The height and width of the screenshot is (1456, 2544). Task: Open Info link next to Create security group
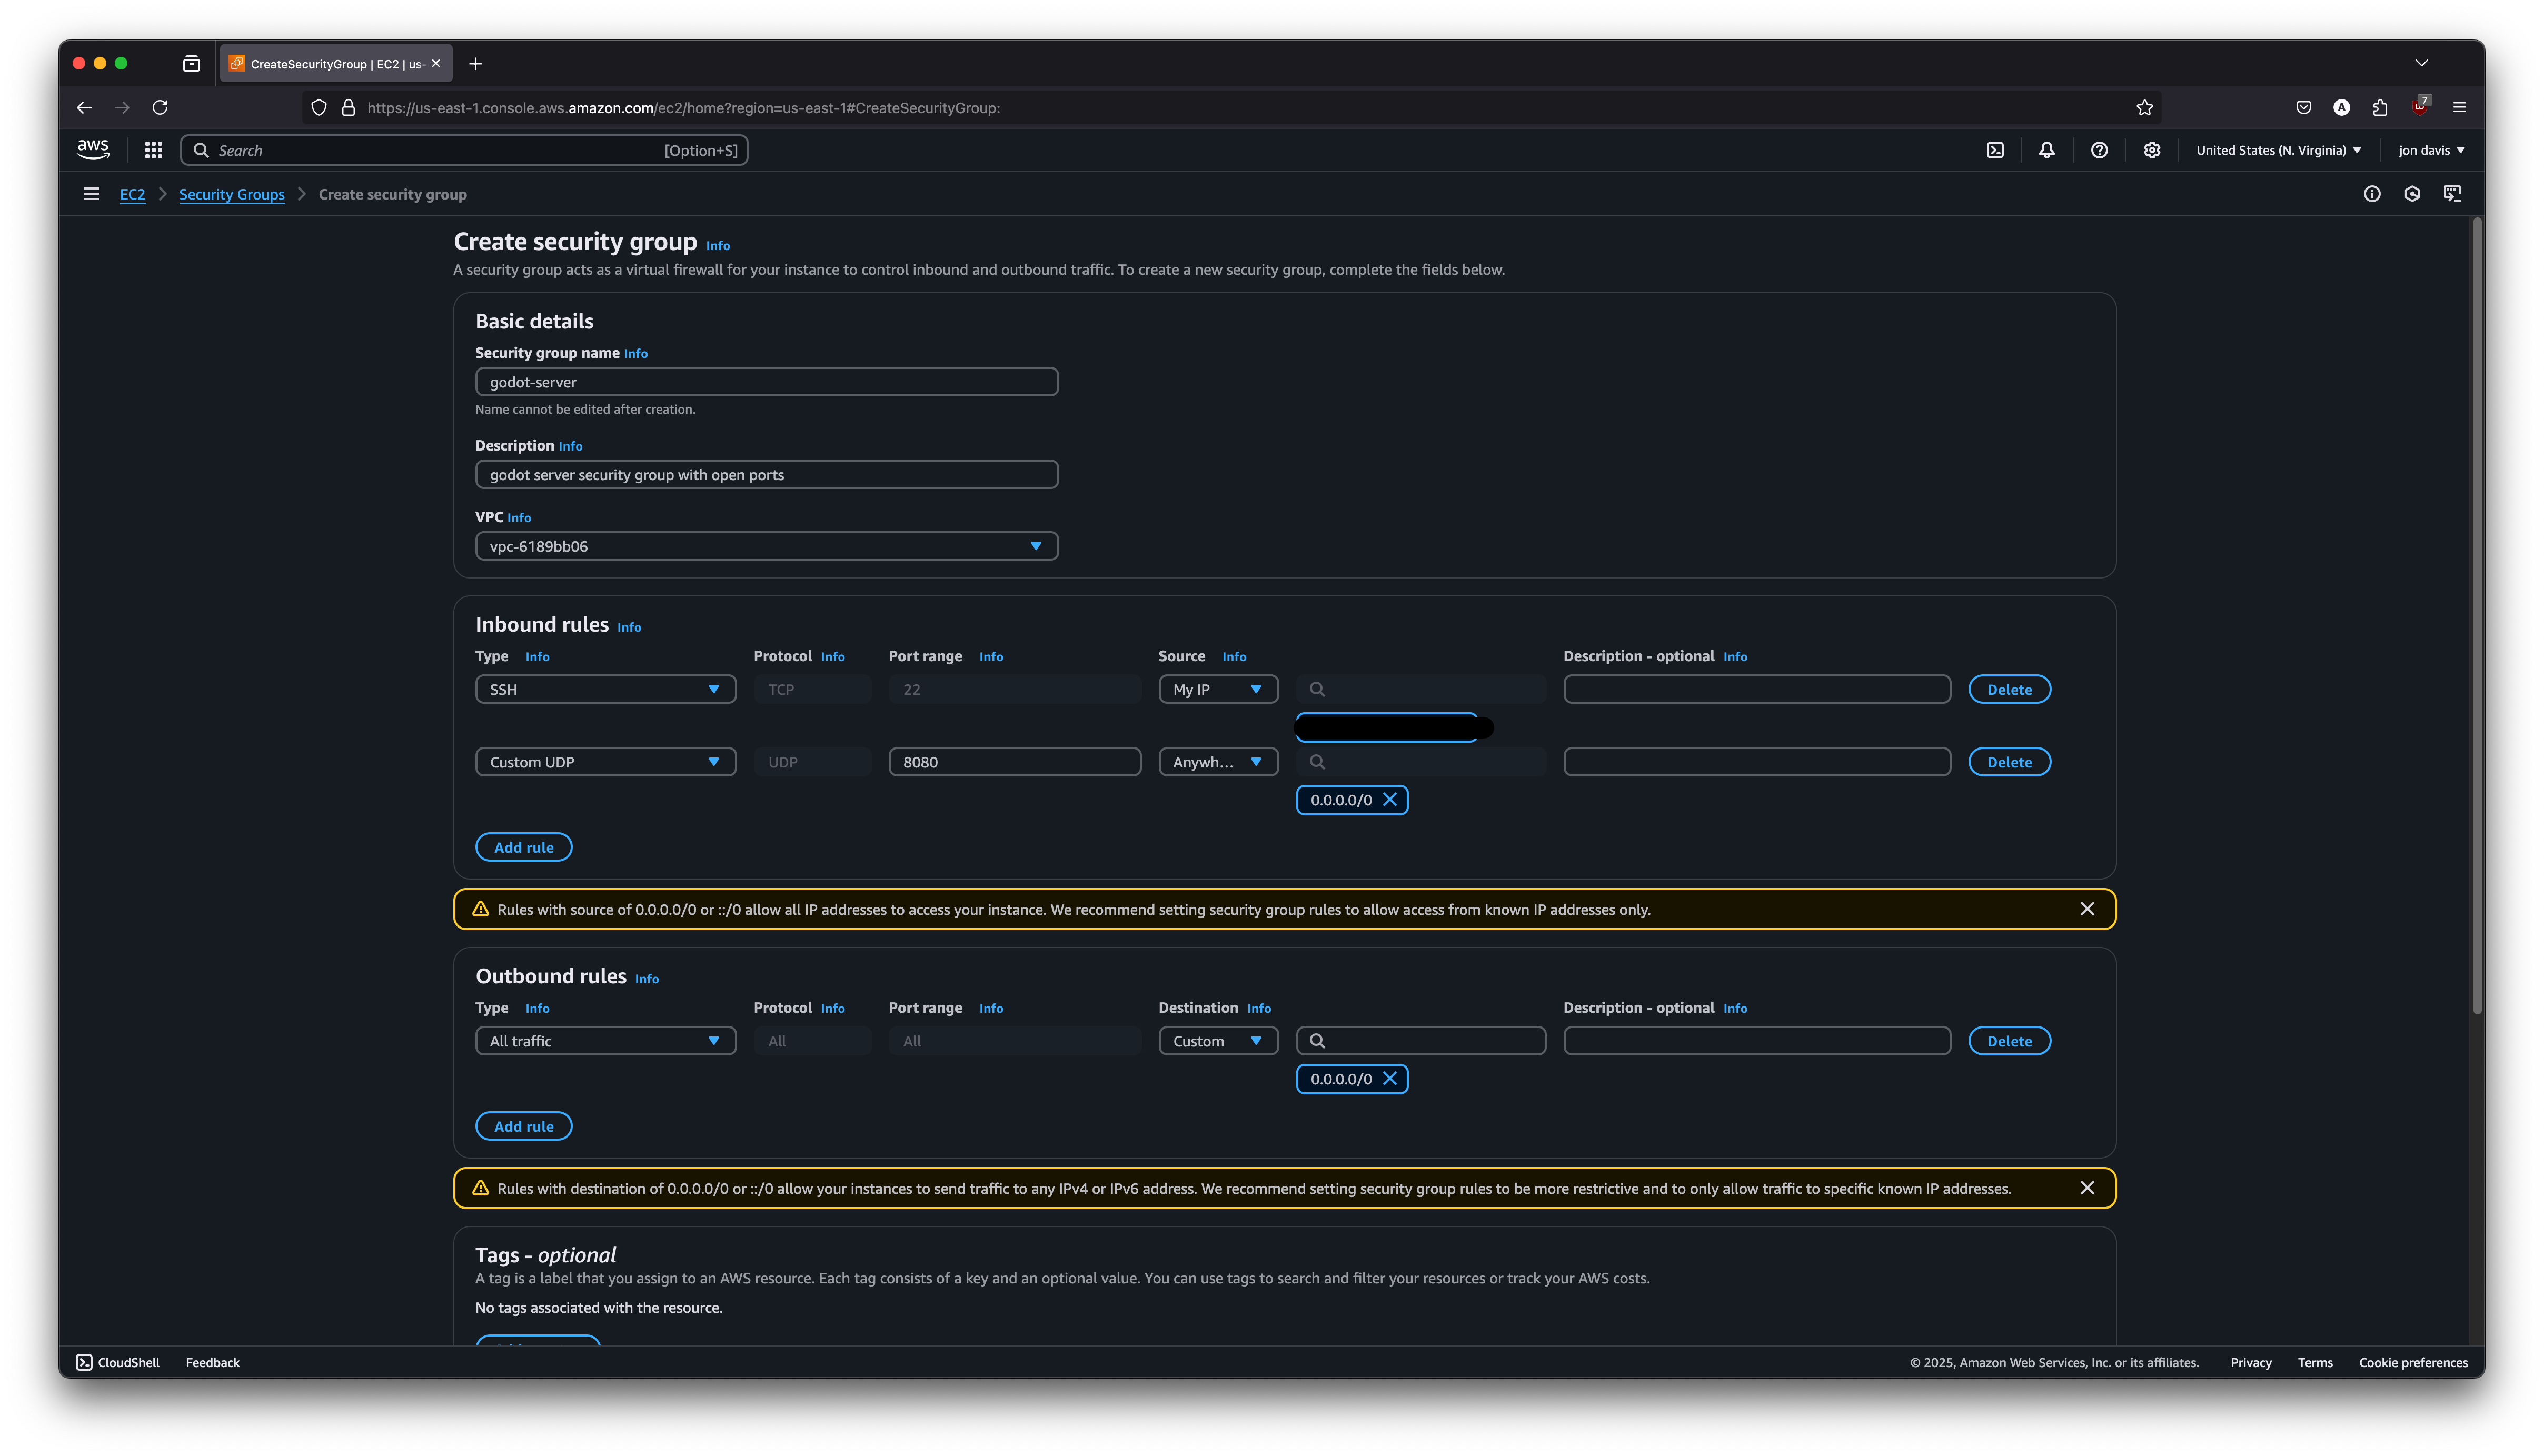[718, 246]
